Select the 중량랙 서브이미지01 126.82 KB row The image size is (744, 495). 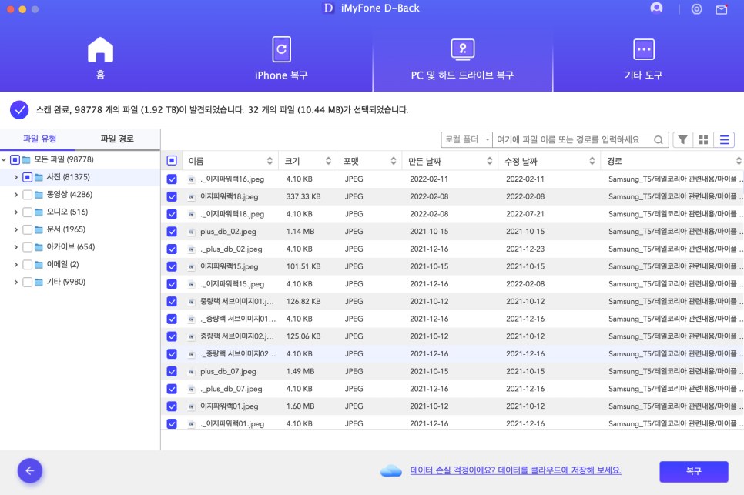(452, 302)
